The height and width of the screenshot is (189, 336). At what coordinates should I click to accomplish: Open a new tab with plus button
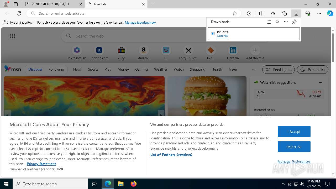tap(152, 4)
